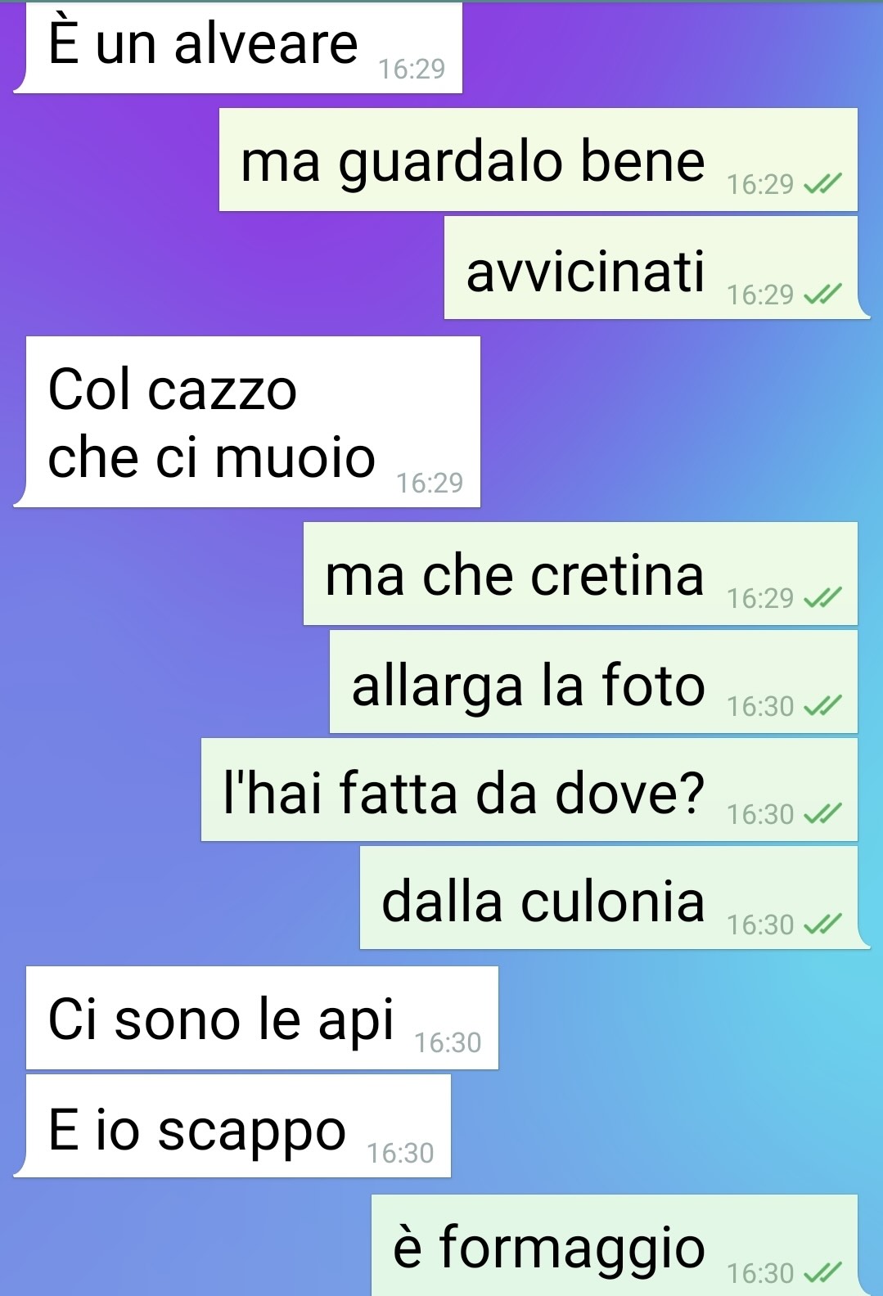Select the 'è formaggio' message text
The image size is (883, 1296).
coord(549,1249)
